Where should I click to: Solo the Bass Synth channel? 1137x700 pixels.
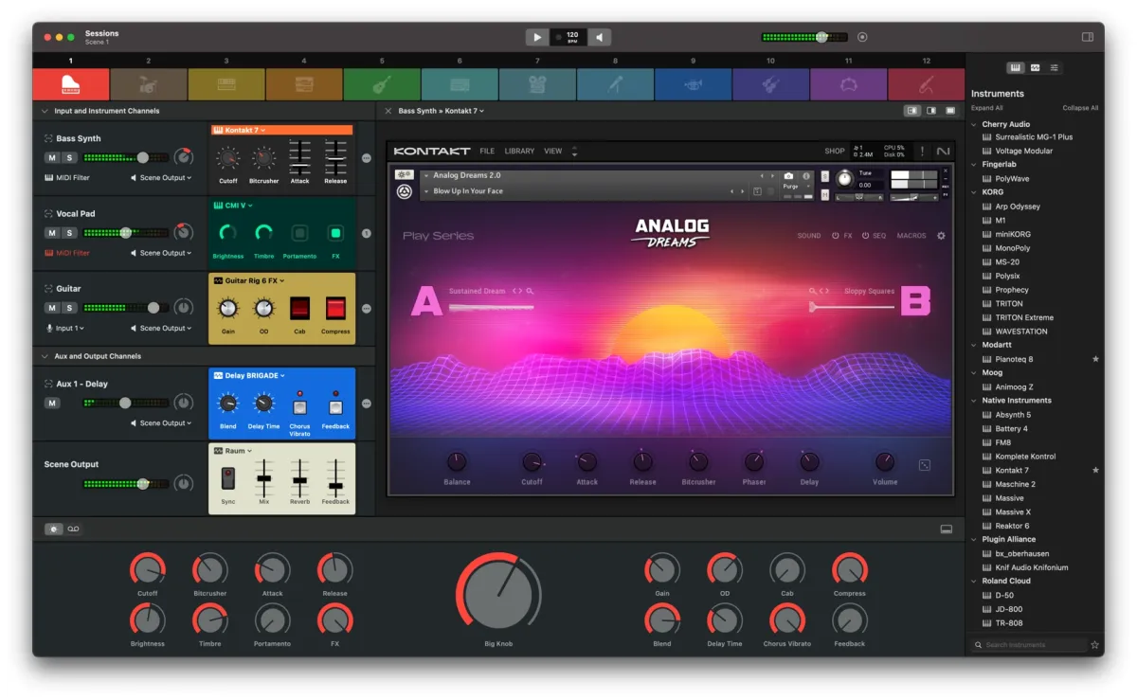pos(69,157)
